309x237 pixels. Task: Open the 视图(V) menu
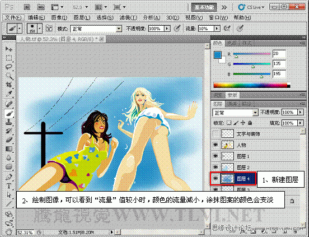[194, 18]
